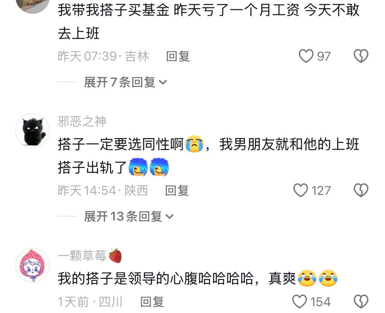Dislike the 吉林 comment with broken heart
This screenshot has width=385, height=313.
click(361, 56)
